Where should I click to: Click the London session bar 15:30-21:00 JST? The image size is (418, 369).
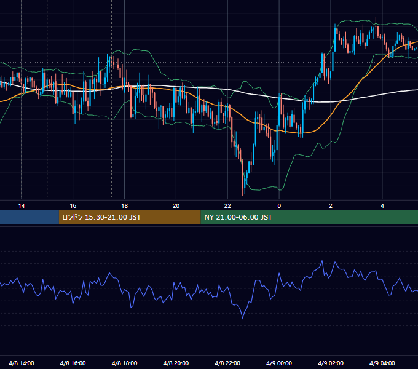130,217
